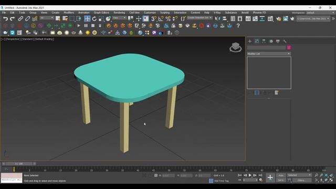Open the Modifiers menu

[69, 13]
